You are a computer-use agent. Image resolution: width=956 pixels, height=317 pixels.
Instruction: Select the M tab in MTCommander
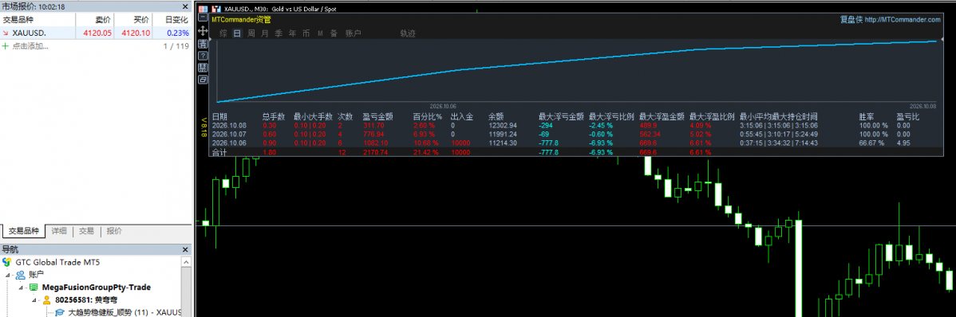320,33
